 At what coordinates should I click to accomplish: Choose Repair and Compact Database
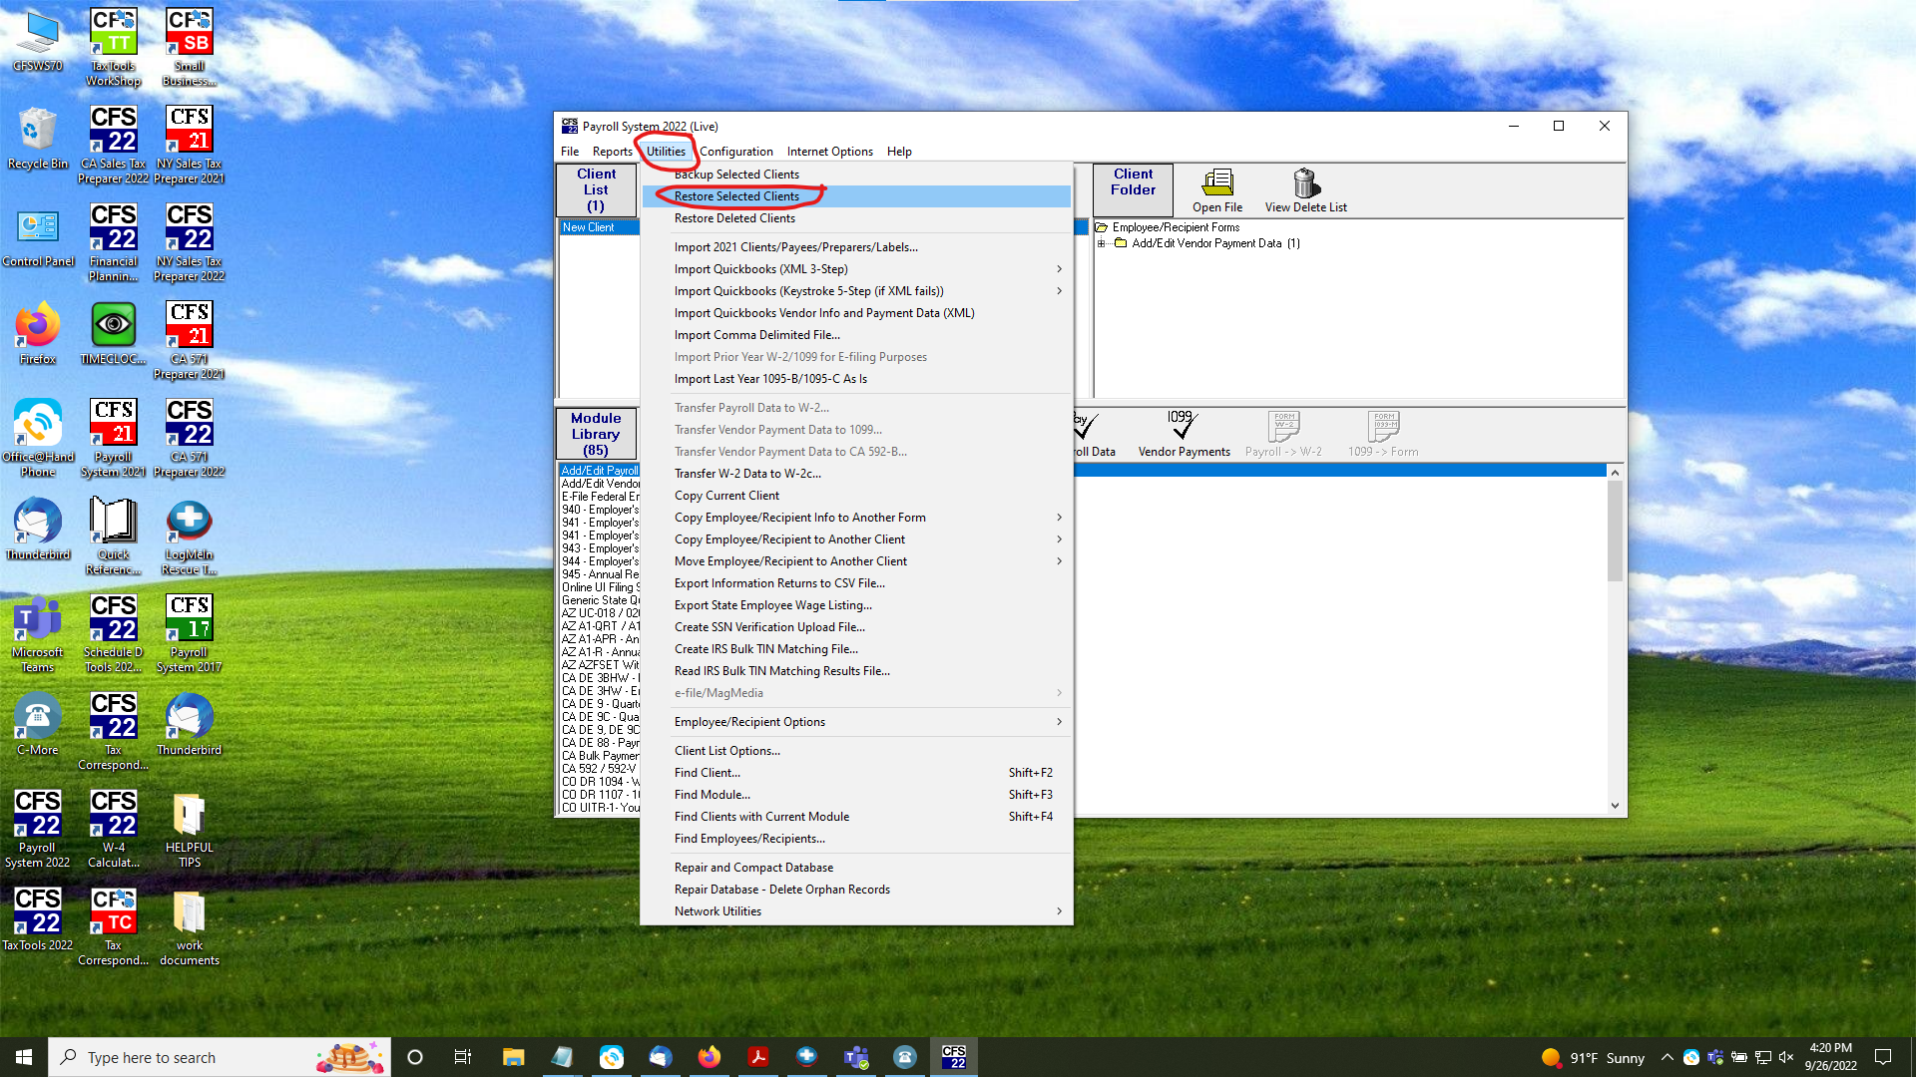point(856,868)
